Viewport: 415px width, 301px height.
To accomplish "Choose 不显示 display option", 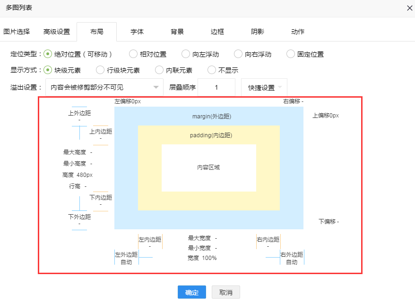I will [x=212, y=70].
